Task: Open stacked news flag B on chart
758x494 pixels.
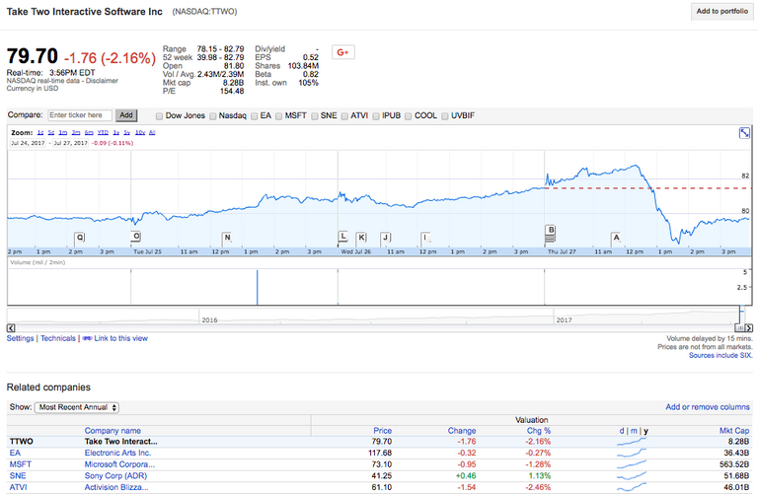Action: click(550, 233)
